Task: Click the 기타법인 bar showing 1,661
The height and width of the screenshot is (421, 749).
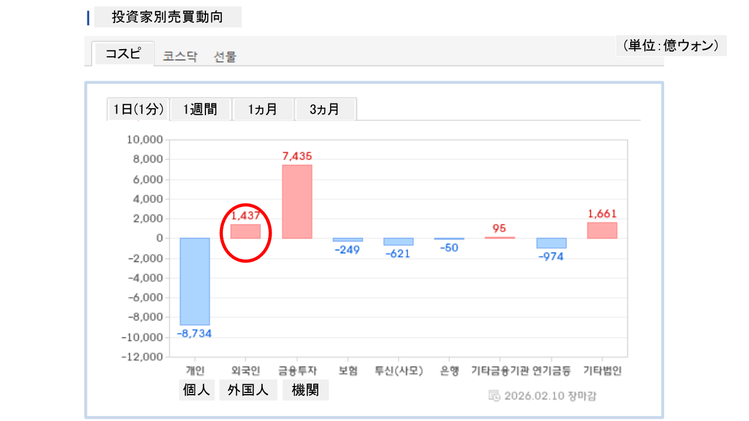Action: [602, 230]
